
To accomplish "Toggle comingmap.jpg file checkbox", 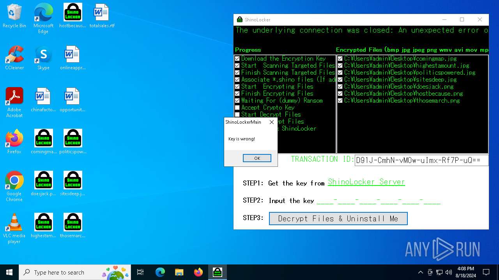I will tap(340, 59).
